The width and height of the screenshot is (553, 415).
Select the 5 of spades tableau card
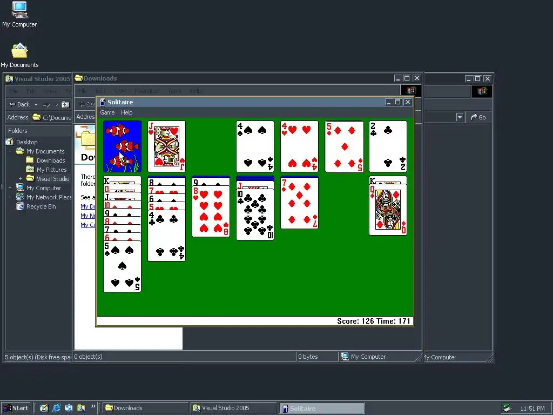pos(122,266)
